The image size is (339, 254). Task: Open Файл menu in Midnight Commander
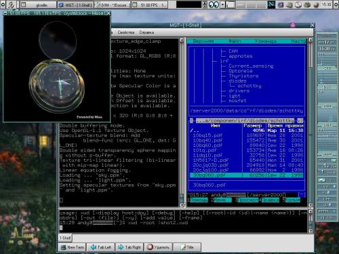[x=235, y=41]
